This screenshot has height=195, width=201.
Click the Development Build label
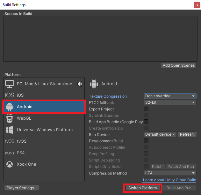click(x=106, y=141)
